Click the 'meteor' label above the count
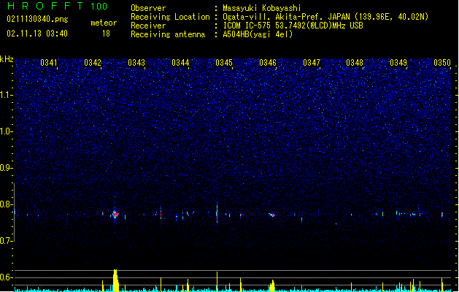 tap(104, 23)
